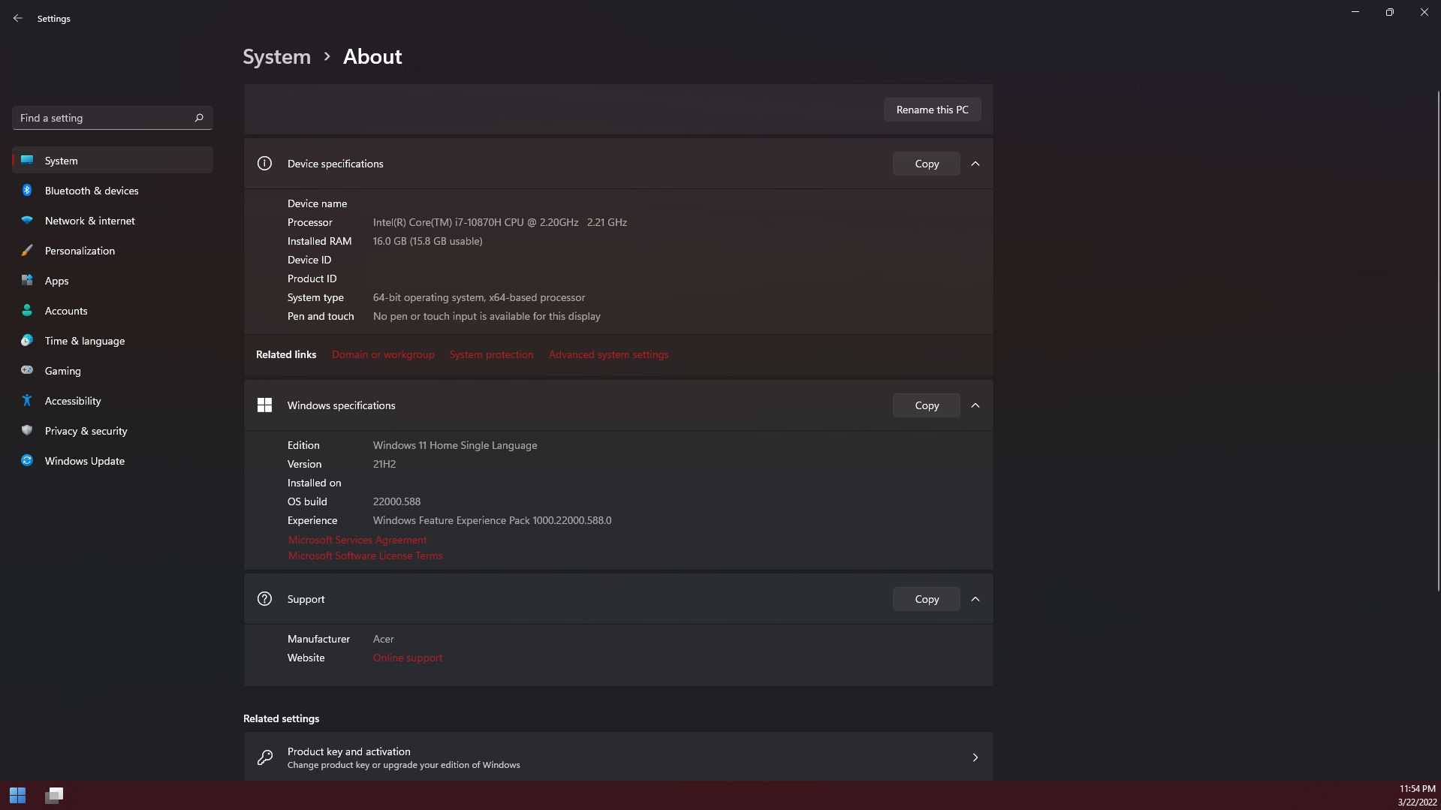Open the Personalization brush icon
The image size is (1441, 810).
pos(27,251)
